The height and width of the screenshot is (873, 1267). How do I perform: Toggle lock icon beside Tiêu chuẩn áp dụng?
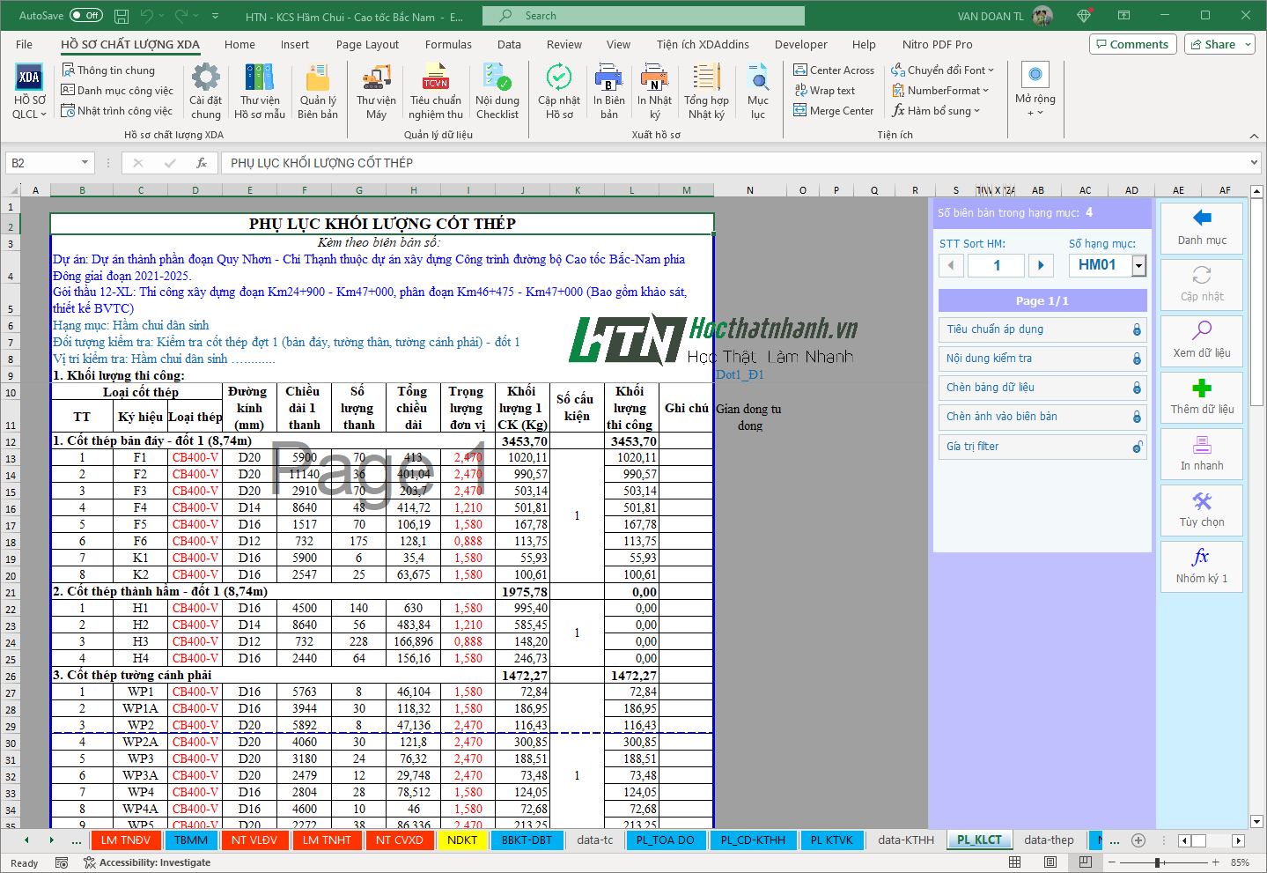click(1137, 329)
